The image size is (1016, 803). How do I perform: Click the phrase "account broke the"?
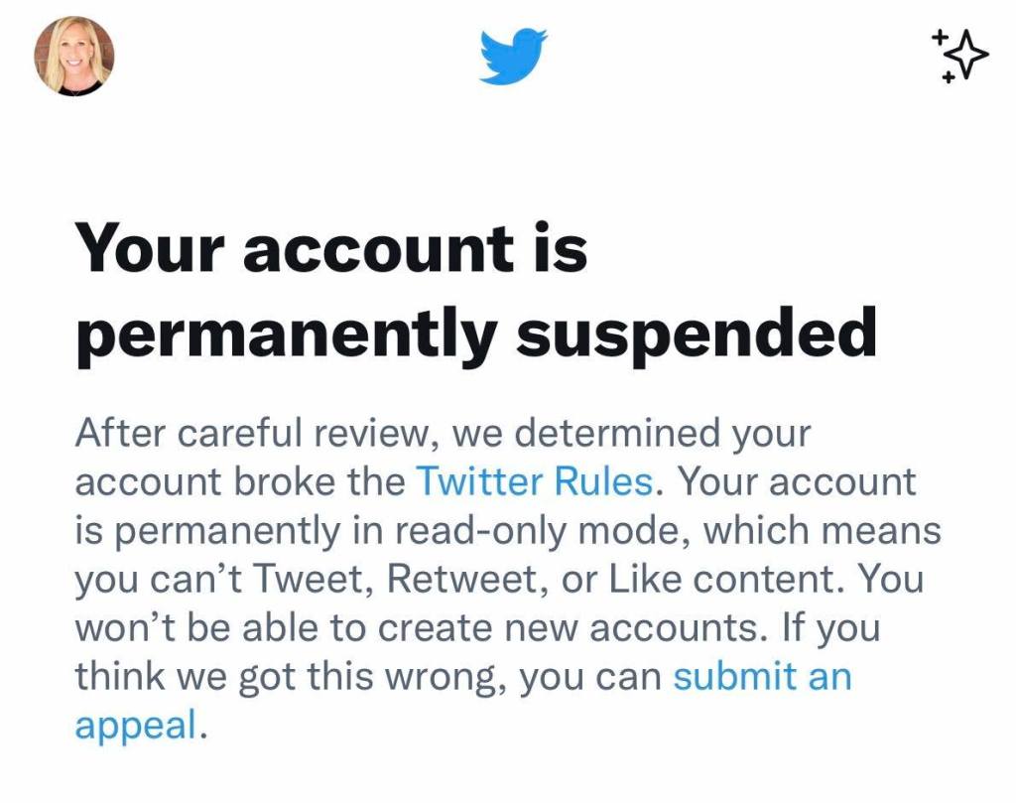click(x=239, y=482)
